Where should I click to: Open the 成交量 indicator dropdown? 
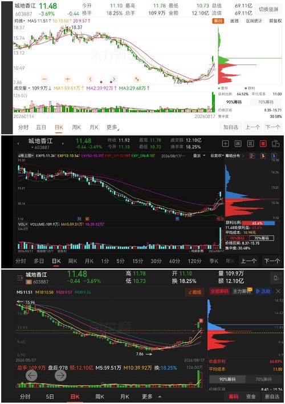point(22,88)
